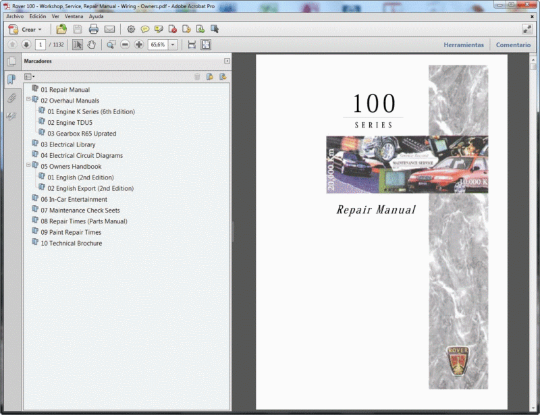Image resolution: width=540 pixels, height=415 pixels.
Task: Activate the hand pan tool
Action: [x=92, y=45]
